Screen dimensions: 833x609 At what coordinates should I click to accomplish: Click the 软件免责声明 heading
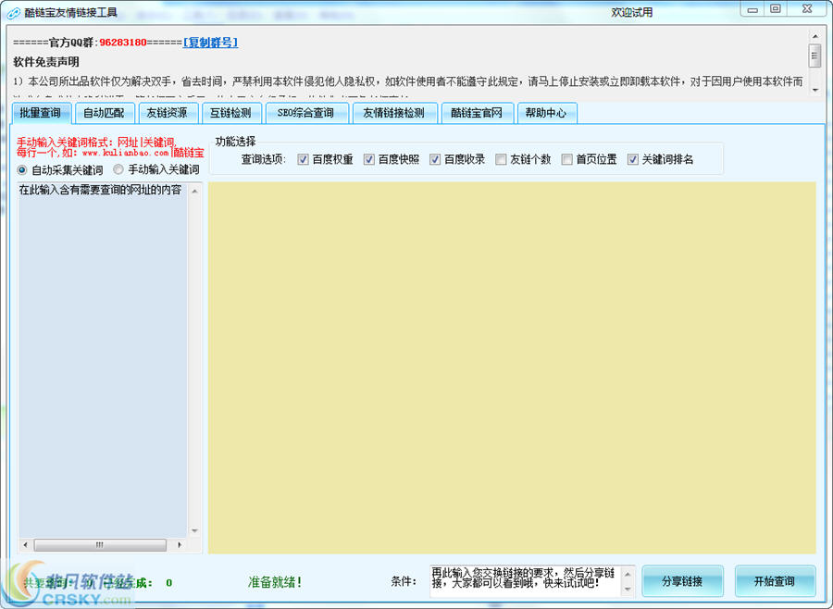[x=46, y=62]
